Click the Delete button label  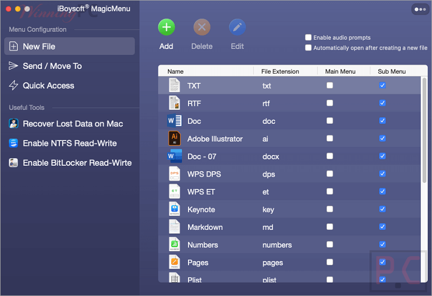pyautogui.click(x=202, y=46)
